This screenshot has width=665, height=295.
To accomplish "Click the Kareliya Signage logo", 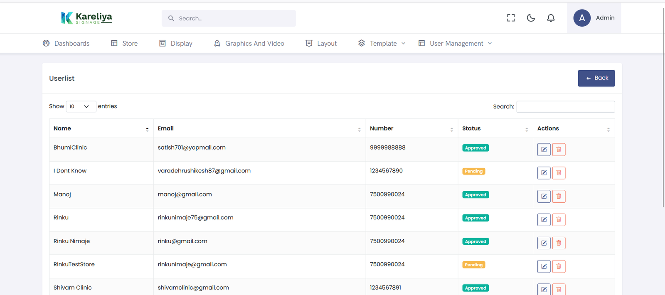I will click(x=86, y=18).
